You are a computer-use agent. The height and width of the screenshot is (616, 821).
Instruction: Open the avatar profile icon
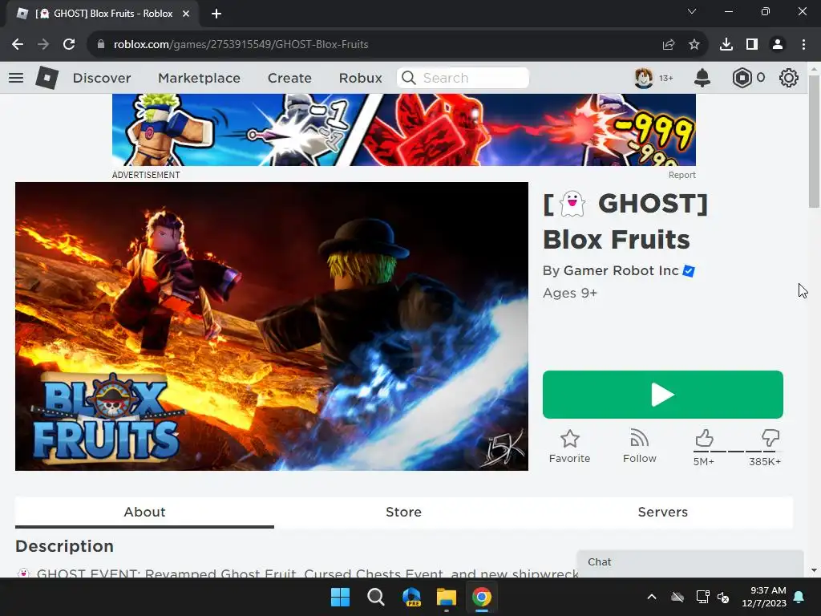[644, 78]
